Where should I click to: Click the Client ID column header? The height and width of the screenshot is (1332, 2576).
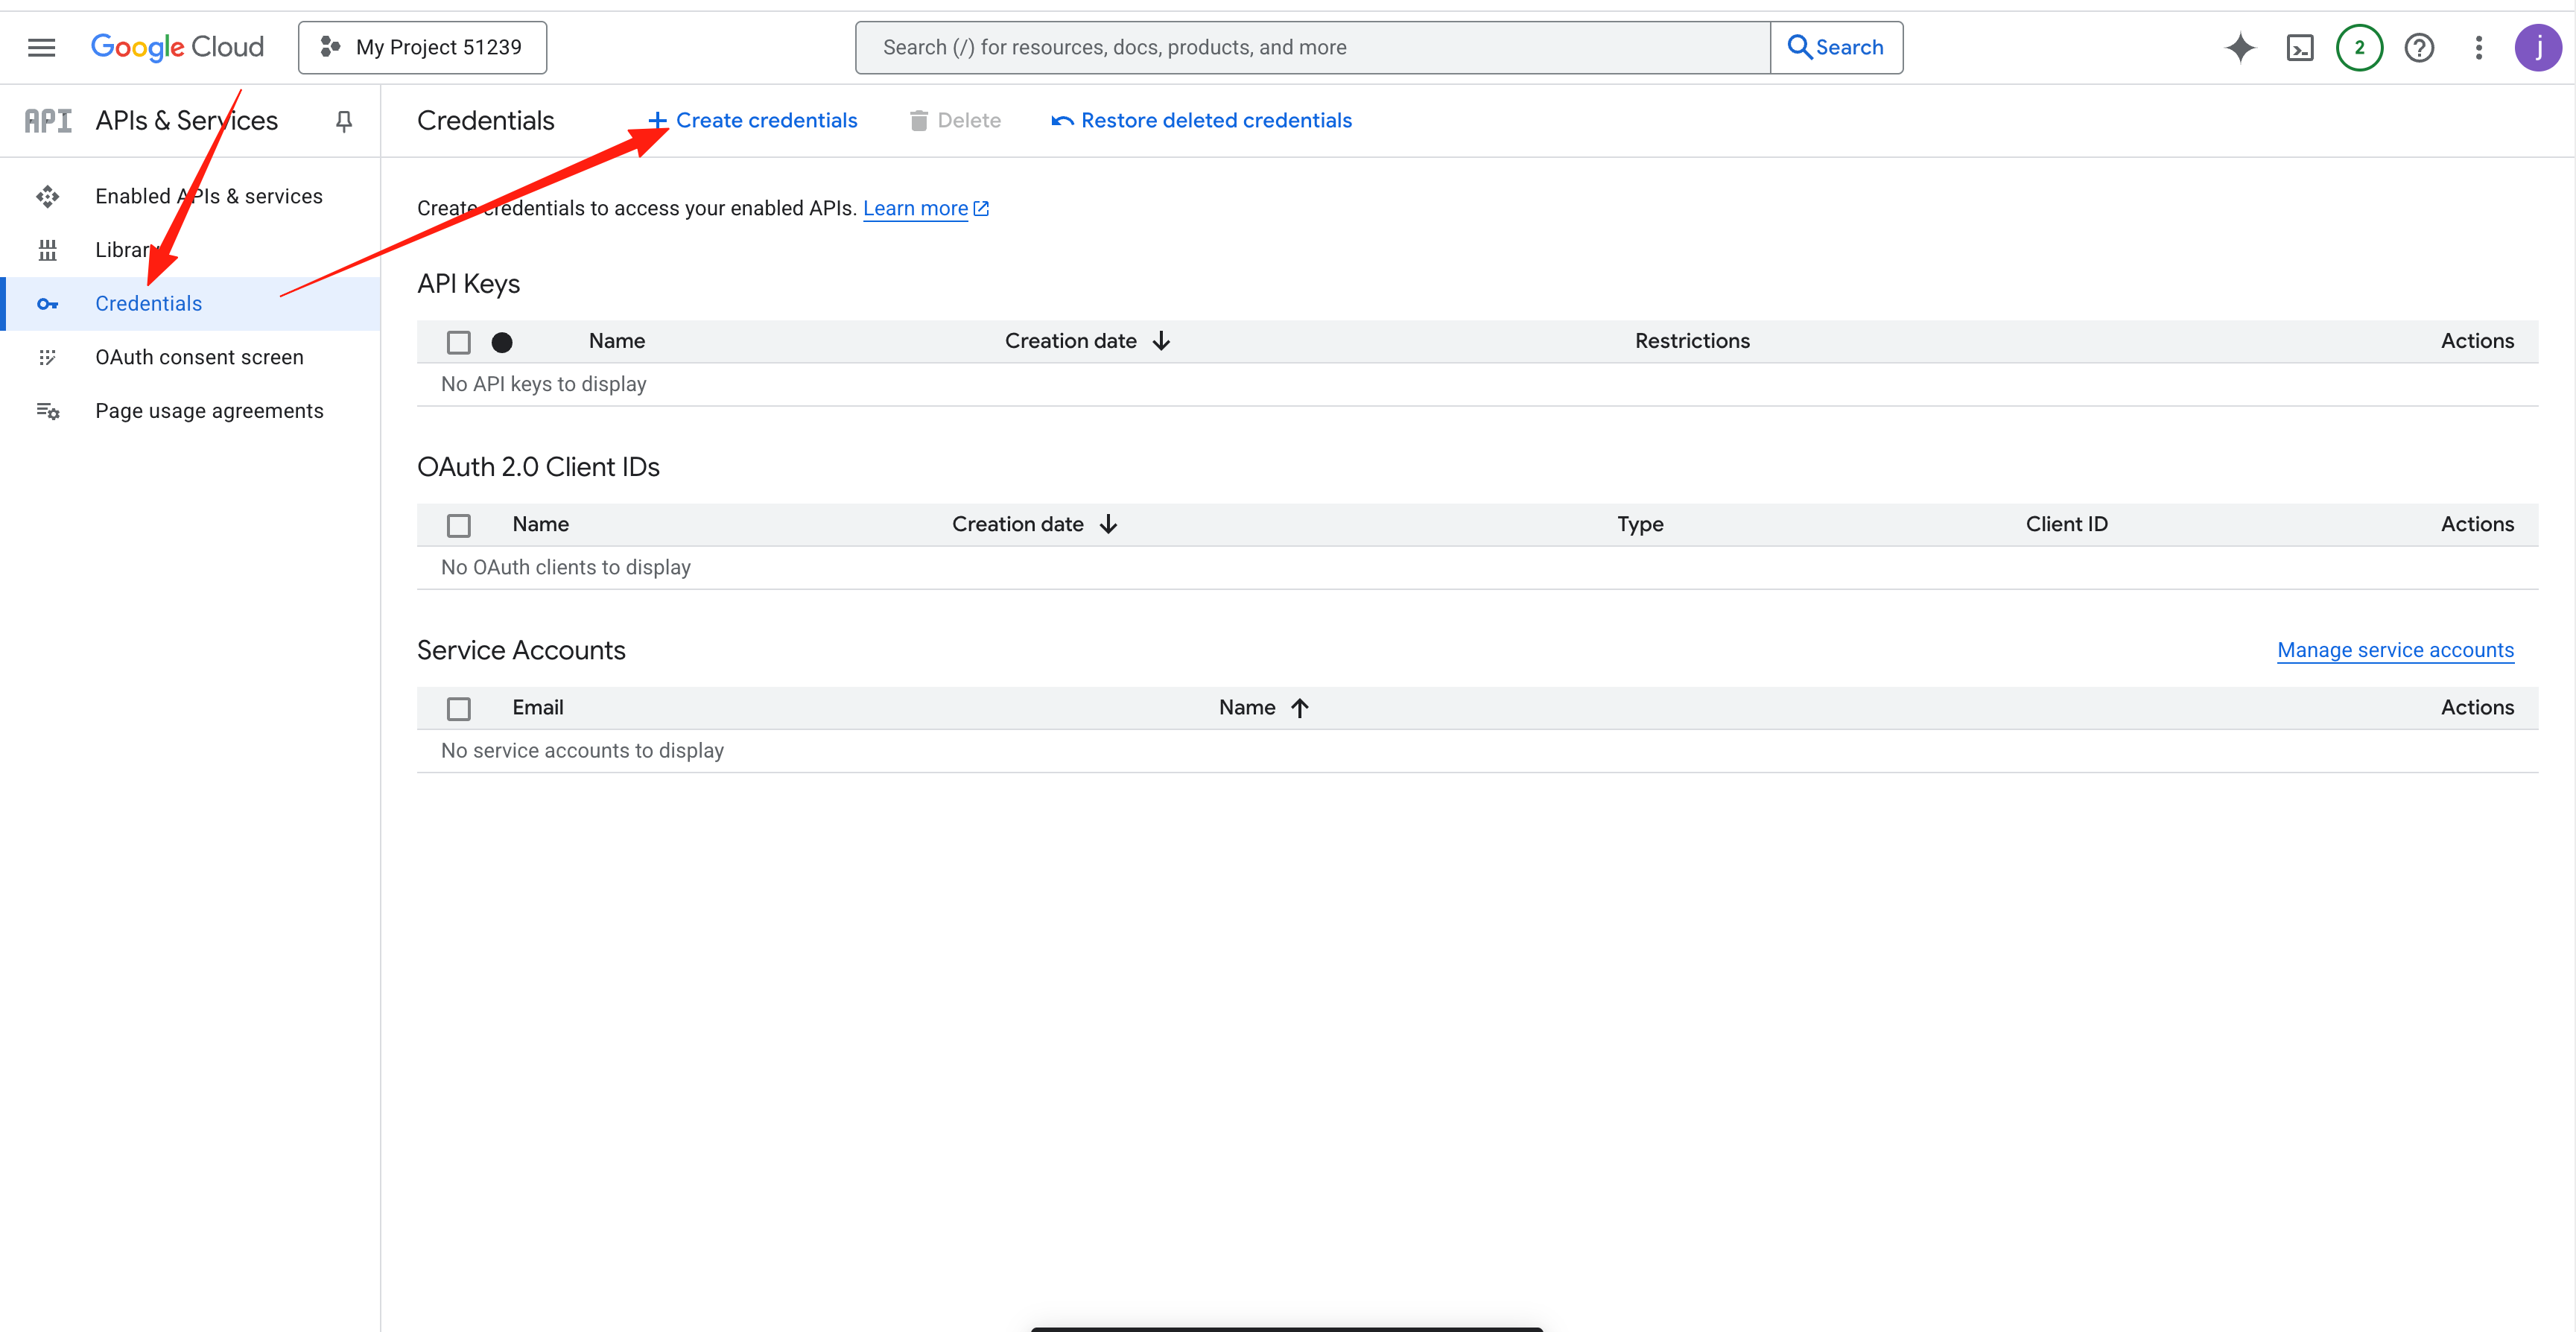2066,524
